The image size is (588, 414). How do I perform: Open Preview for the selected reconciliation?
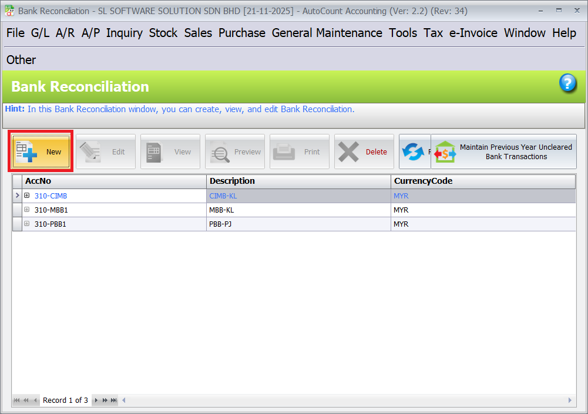[234, 151]
